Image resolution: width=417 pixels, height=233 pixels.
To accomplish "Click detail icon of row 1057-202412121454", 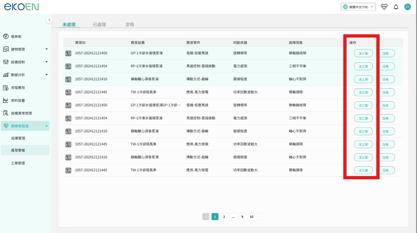I will [x=68, y=66].
